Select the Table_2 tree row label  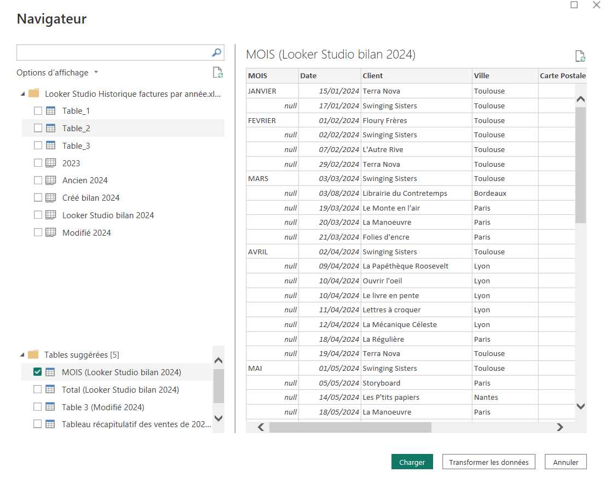pos(76,129)
